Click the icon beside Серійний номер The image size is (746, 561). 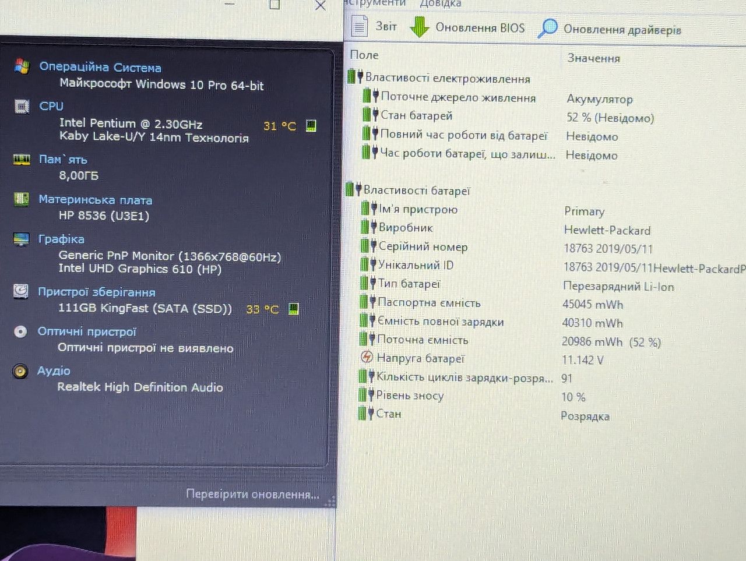point(369,245)
